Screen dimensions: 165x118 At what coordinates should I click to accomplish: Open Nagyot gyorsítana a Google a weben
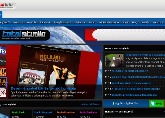131,83
